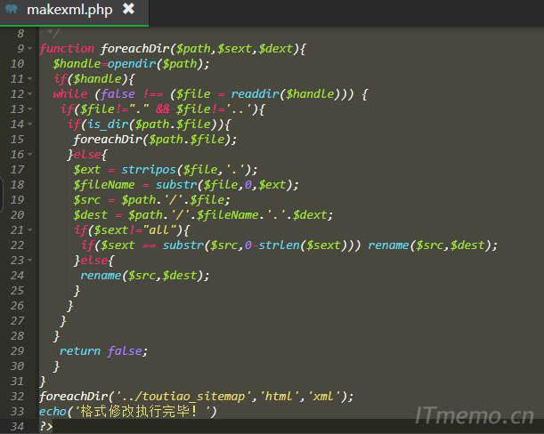Click the 'function' keyword on line 9
The width and height of the screenshot is (544, 434).
67,49
